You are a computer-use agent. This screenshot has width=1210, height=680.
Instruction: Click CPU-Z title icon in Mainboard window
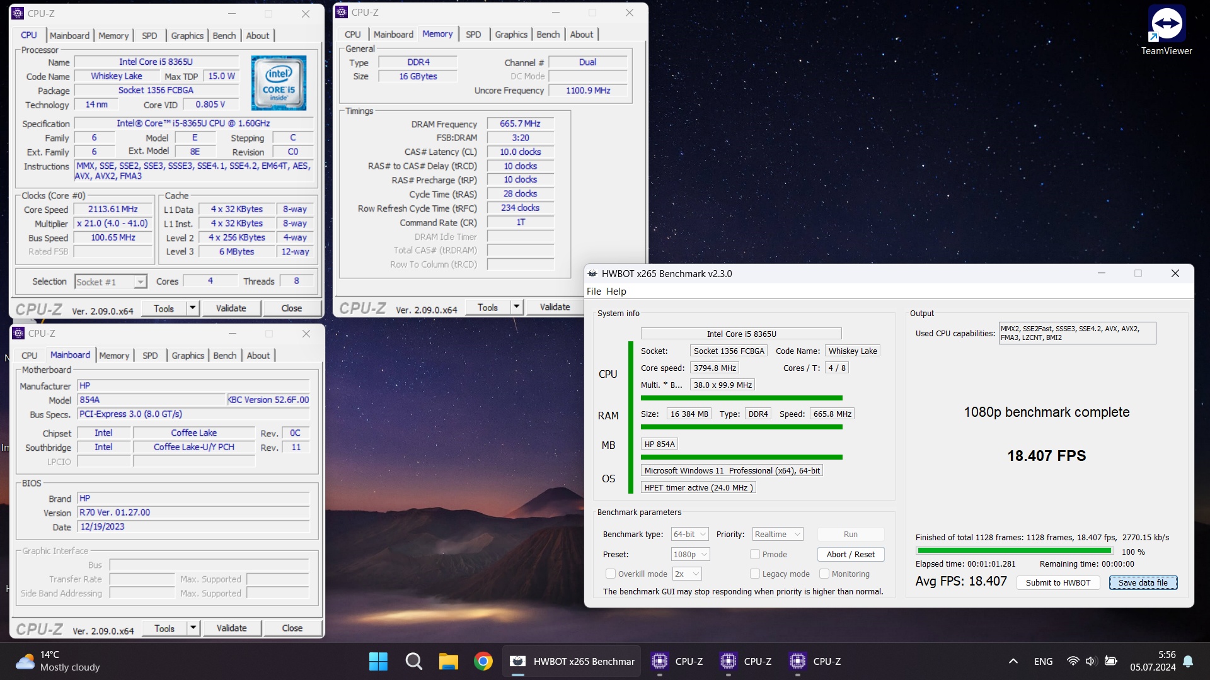[x=18, y=333]
